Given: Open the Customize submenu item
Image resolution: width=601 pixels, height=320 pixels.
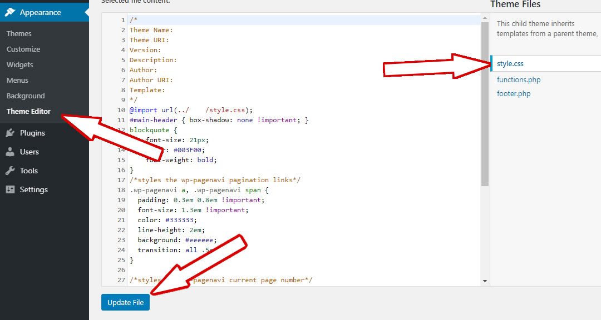Looking at the screenshot, I should pos(23,49).
